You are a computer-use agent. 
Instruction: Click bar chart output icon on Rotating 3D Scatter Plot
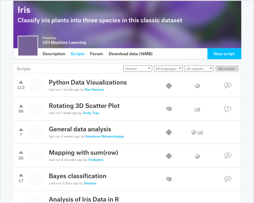pos(197,109)
